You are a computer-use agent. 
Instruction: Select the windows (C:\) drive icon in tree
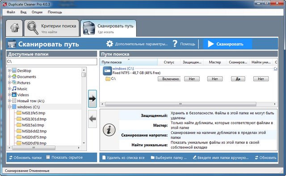14,107
